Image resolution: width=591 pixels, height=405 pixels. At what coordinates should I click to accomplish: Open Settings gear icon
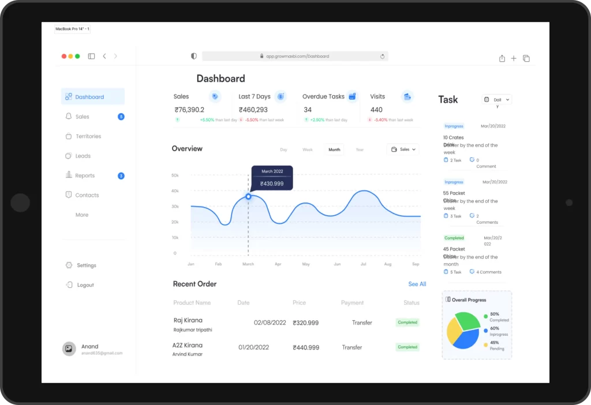click(69, 265)
